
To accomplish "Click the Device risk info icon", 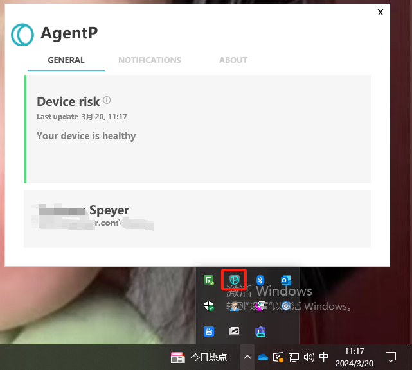I will (107, 100).
